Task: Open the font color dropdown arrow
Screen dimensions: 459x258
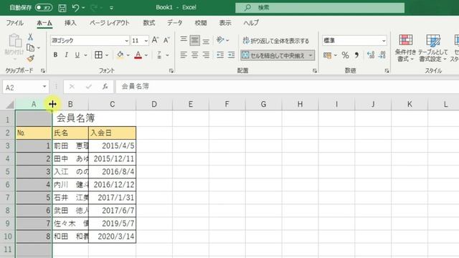Action: pos(146,55)
